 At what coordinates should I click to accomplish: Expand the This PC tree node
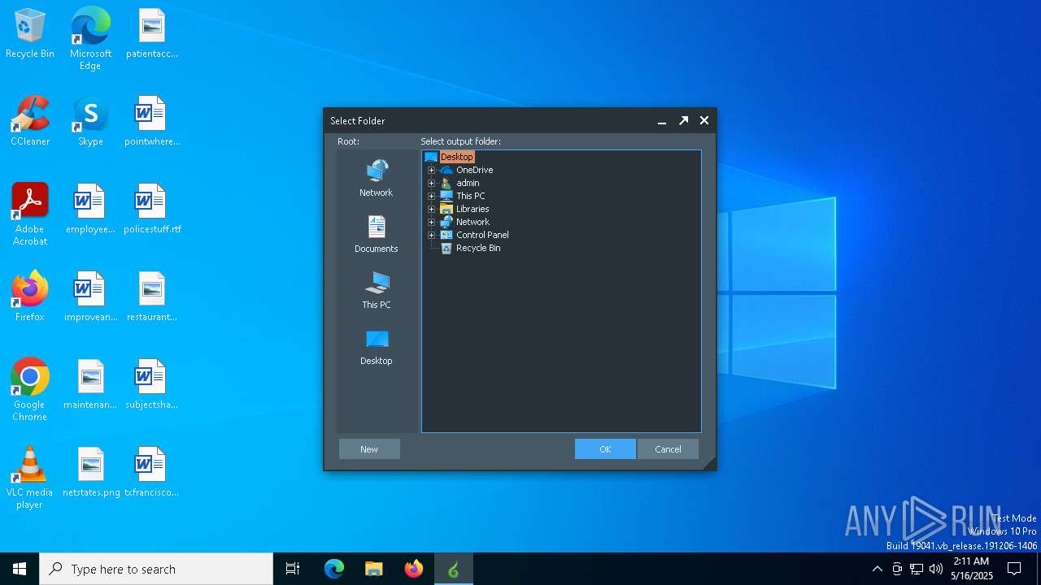click(432, 196)
